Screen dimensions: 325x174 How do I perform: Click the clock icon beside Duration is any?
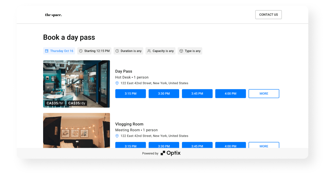point(117,51)
